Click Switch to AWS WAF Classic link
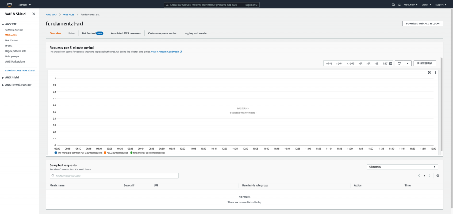 pyautogui.click(x=20, y=71)
